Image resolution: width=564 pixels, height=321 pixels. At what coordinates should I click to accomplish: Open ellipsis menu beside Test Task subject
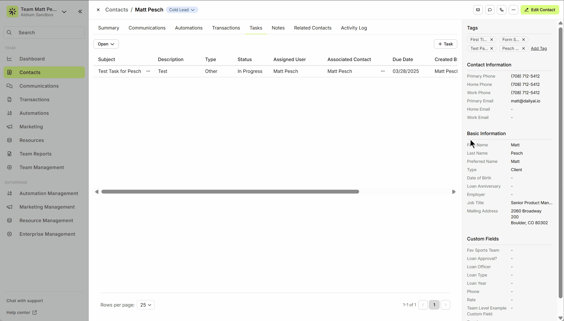(x=148, y=71)
